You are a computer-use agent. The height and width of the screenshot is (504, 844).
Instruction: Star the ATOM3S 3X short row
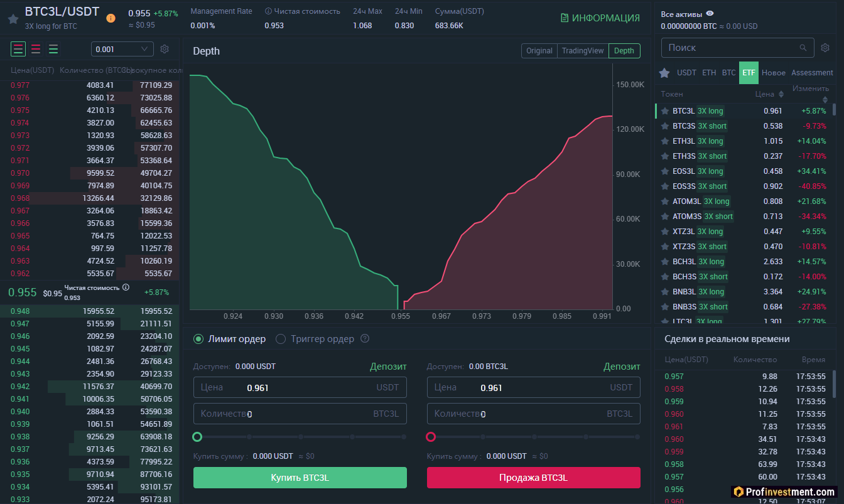click(665, 217)
